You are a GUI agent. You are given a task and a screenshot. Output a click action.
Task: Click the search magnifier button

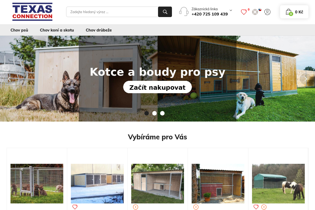[x=165, y=12]
